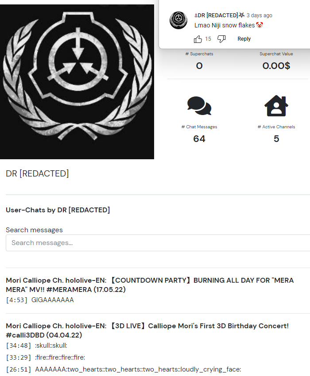Jump to the 4:53 GIGAAAAAAA chat message
The image size is (310, 376).
point(40,300)
